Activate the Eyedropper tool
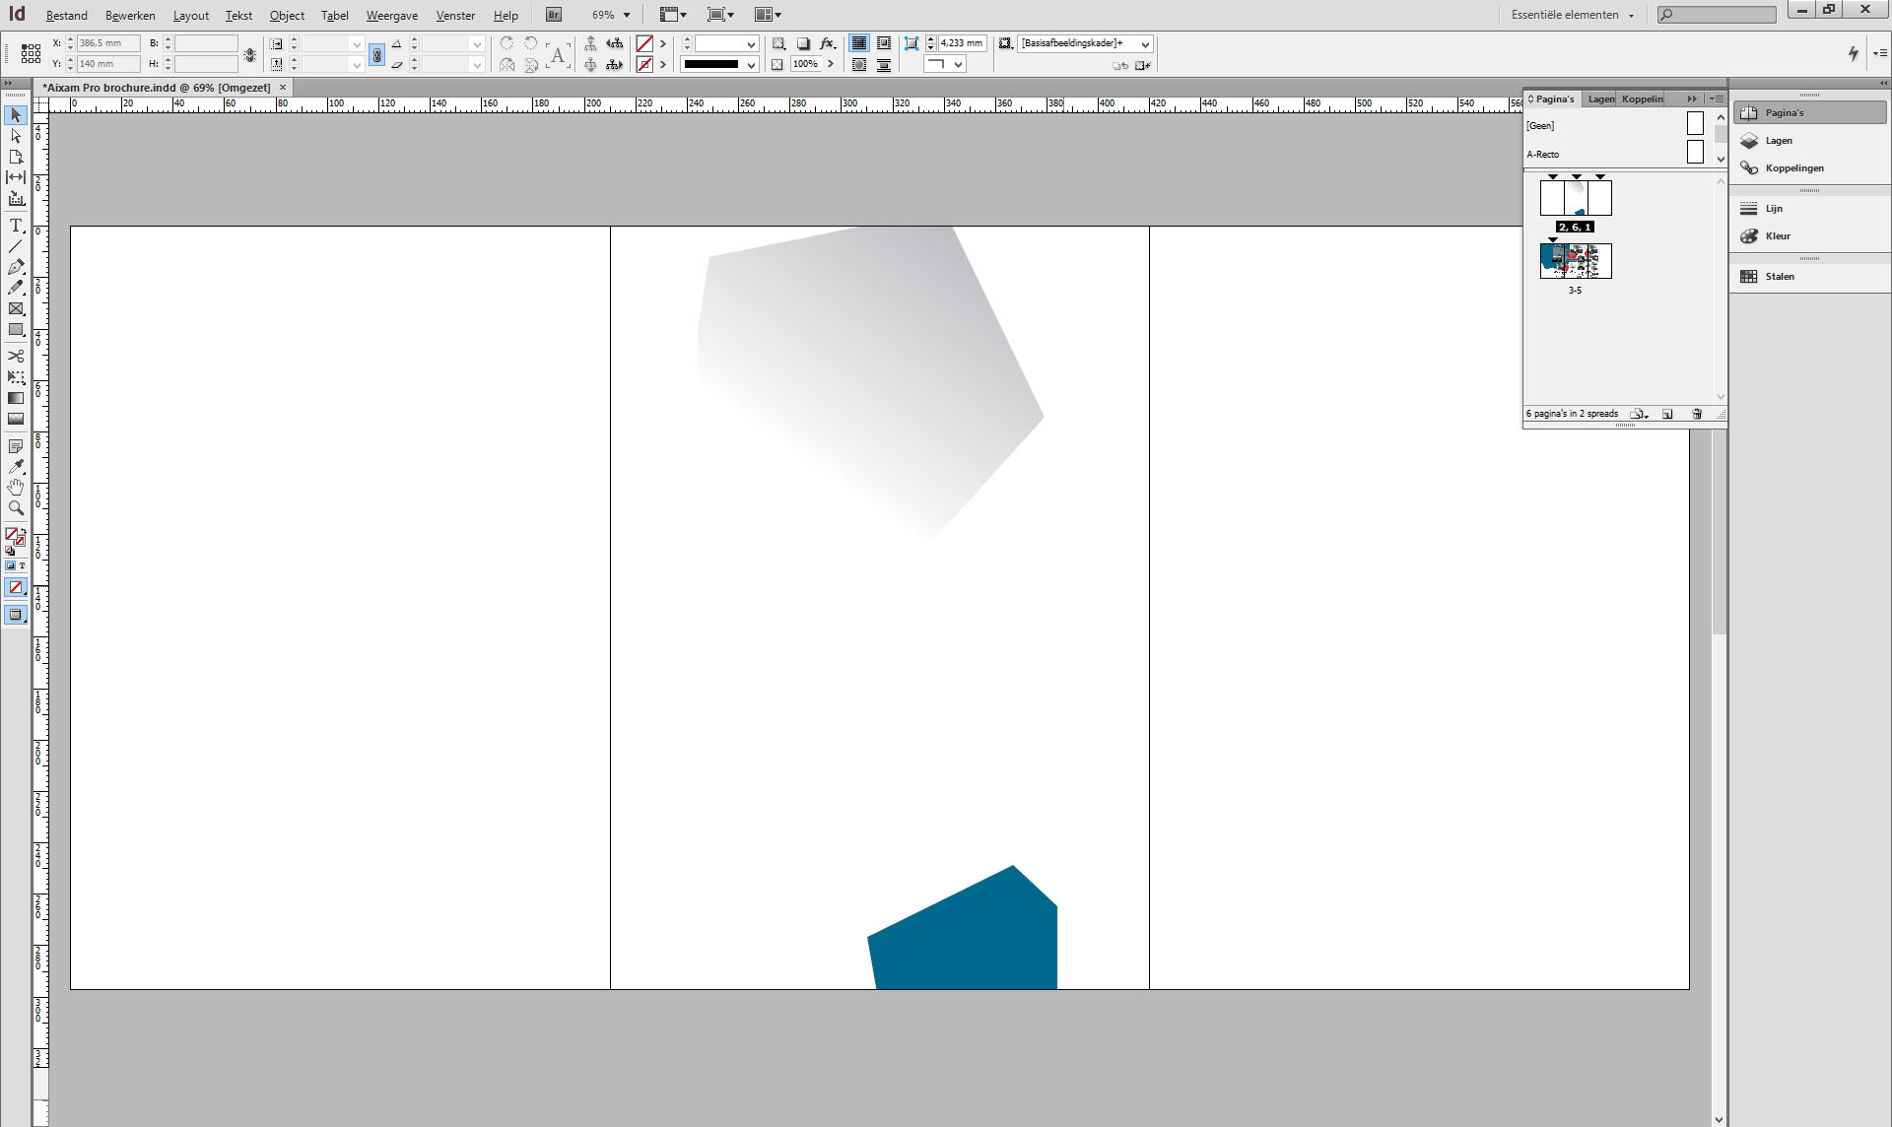The width and height of the screenshot is (1892, 1127). click(x=16, y=467)
